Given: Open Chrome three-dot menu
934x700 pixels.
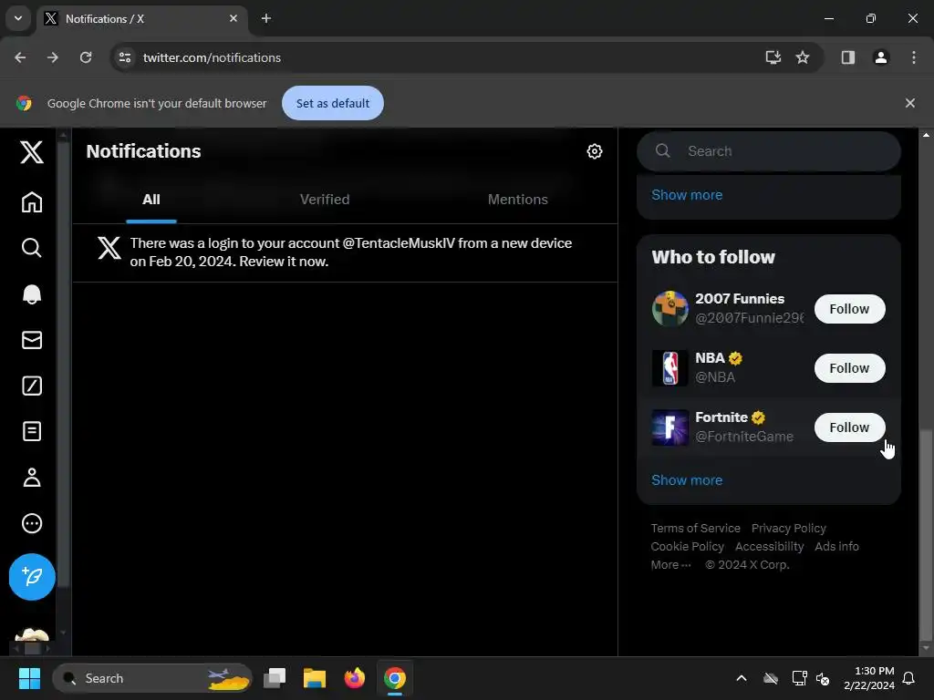Looking at the screenshot, I should pos(913,57).
